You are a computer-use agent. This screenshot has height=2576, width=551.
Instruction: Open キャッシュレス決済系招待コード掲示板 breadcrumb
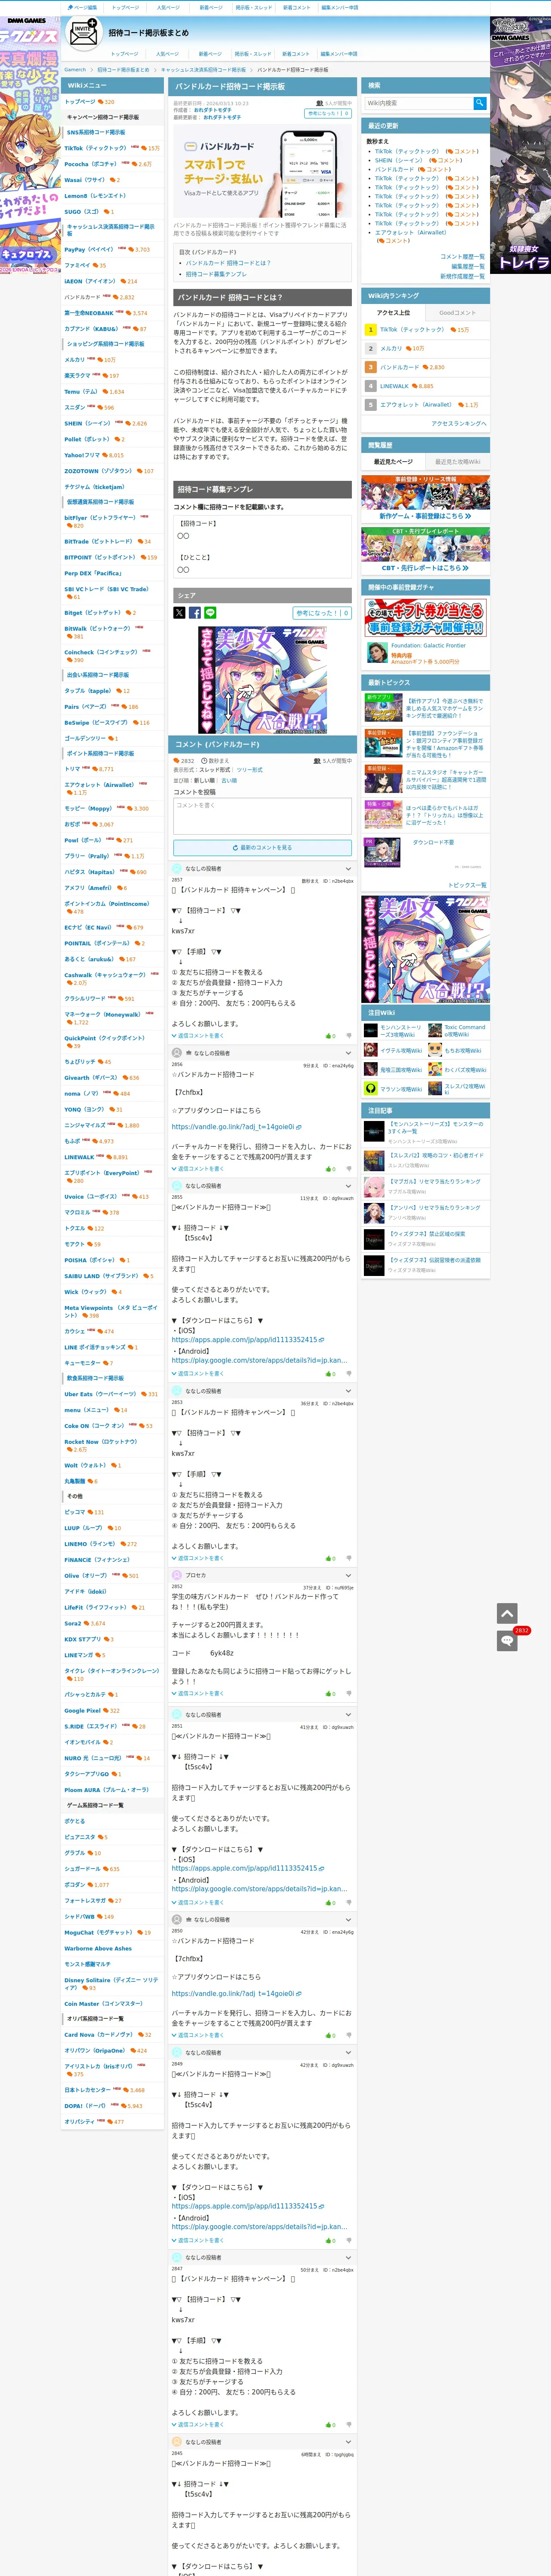tap(203, 70)
